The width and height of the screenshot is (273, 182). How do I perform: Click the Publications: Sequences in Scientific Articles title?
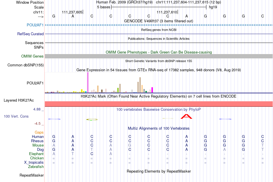159,39
